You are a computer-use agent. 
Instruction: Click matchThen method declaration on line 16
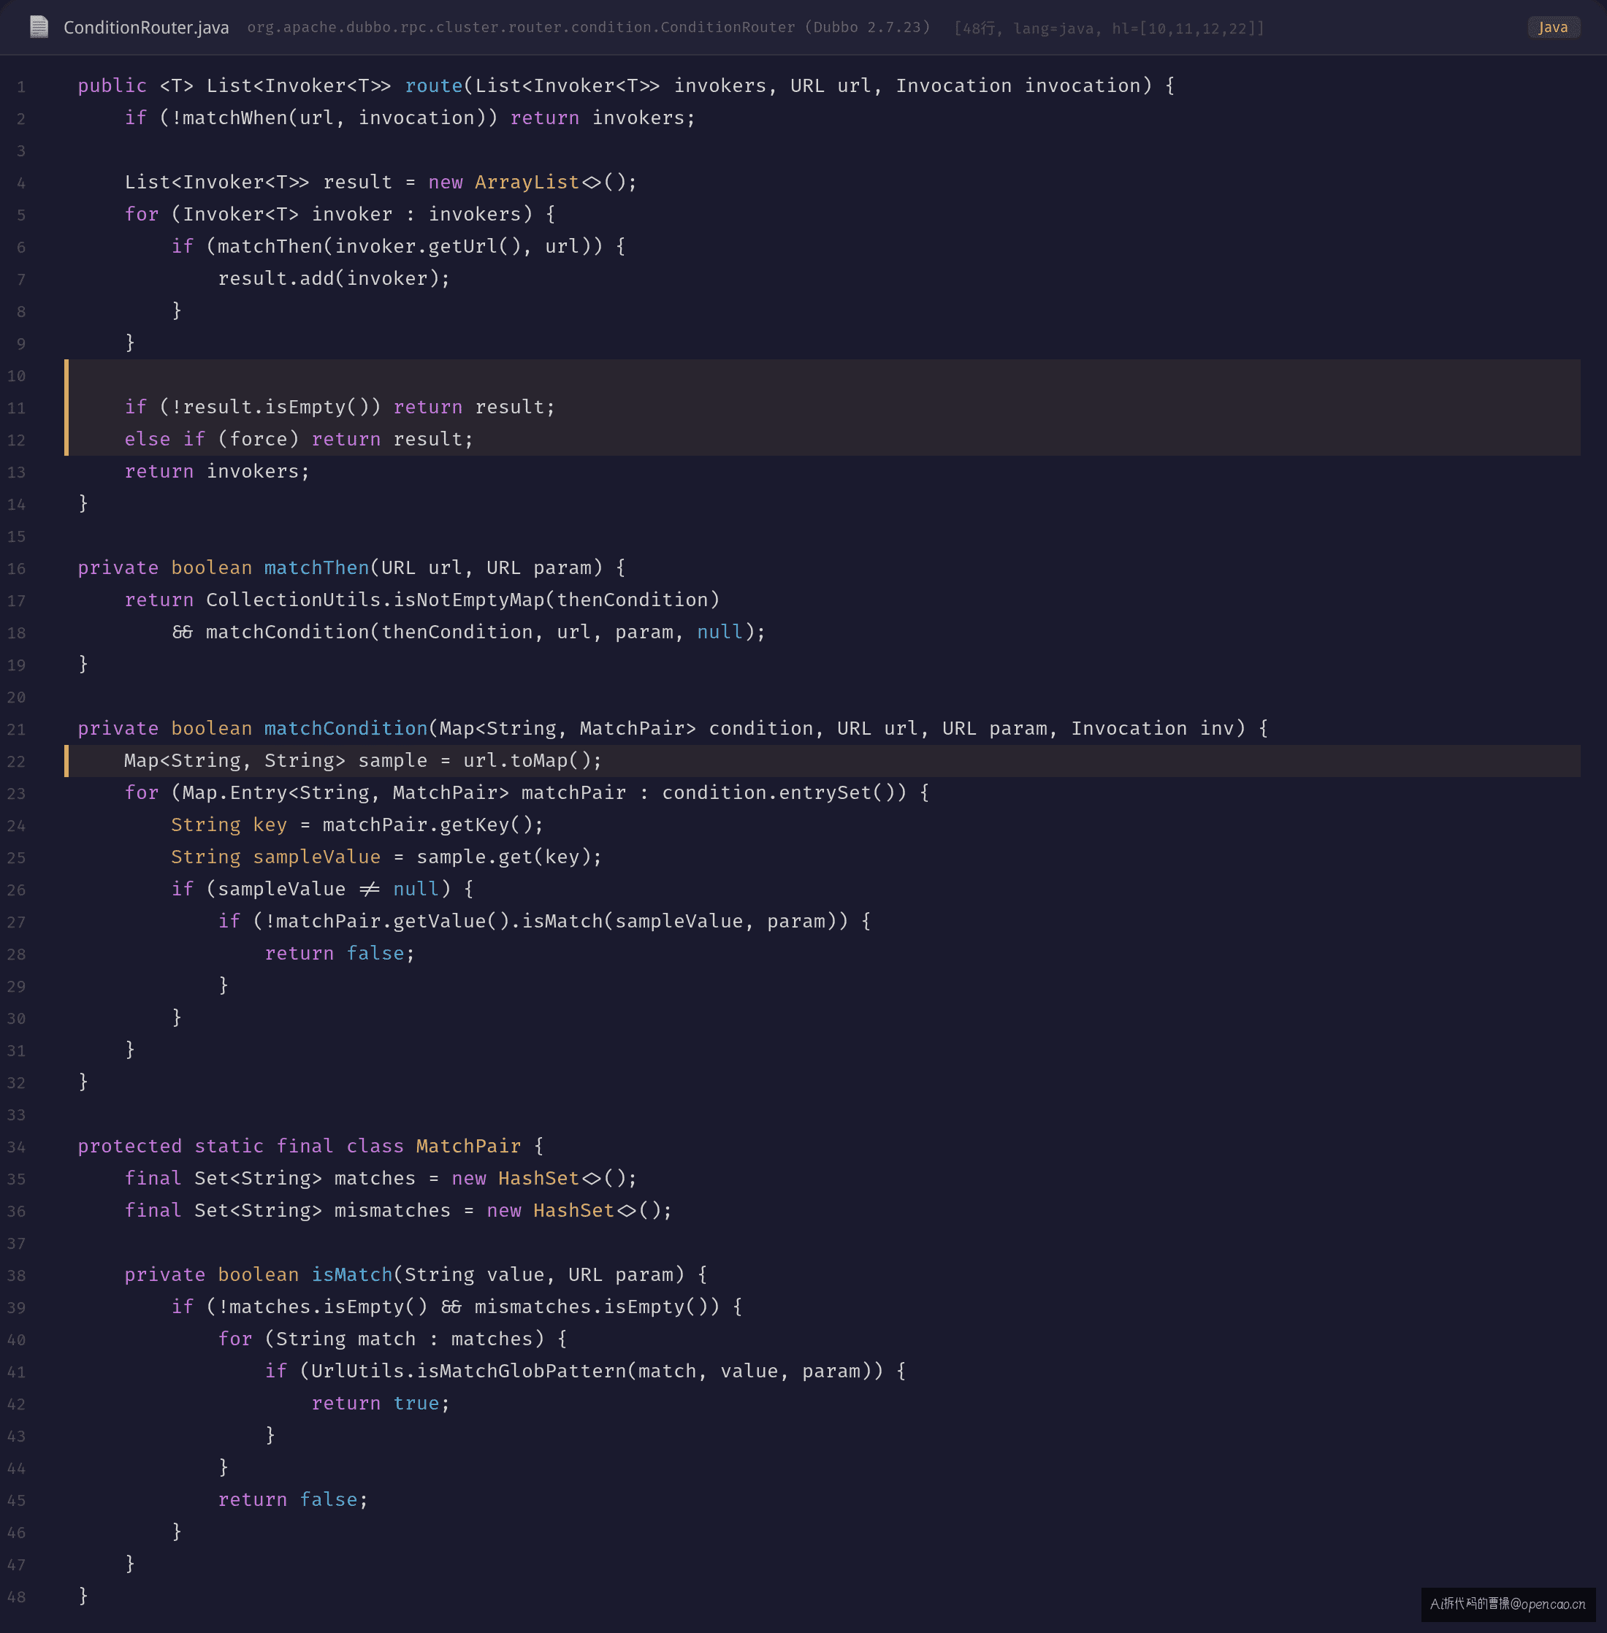click(x=316, y=567)
